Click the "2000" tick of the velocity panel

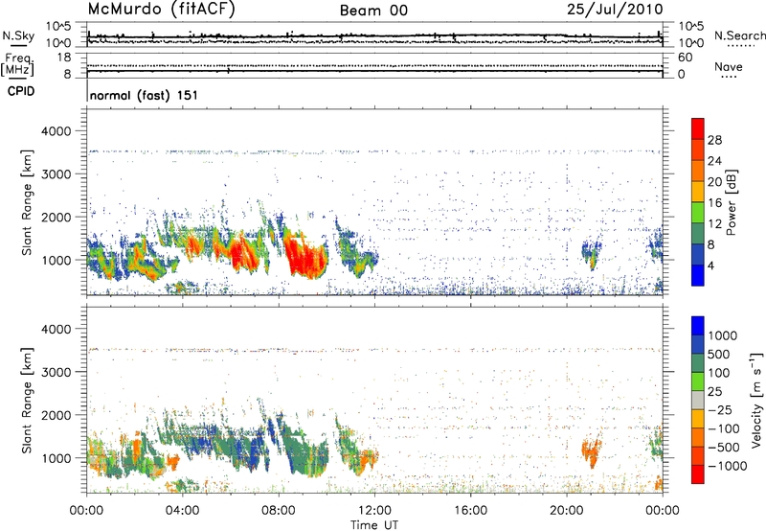click(56, 415)
